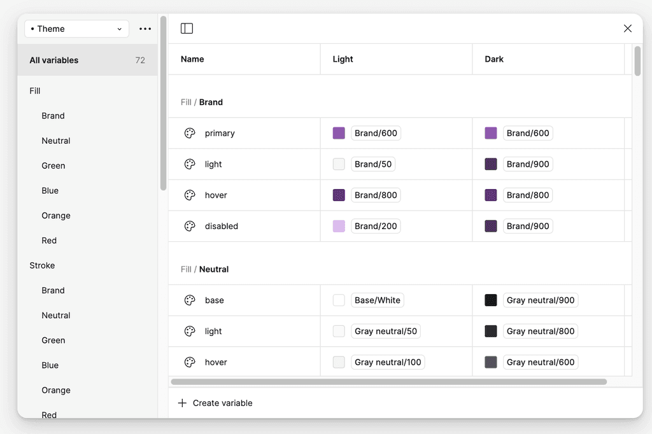Select the palette icon next to light variable

click(x=189, y=164)
